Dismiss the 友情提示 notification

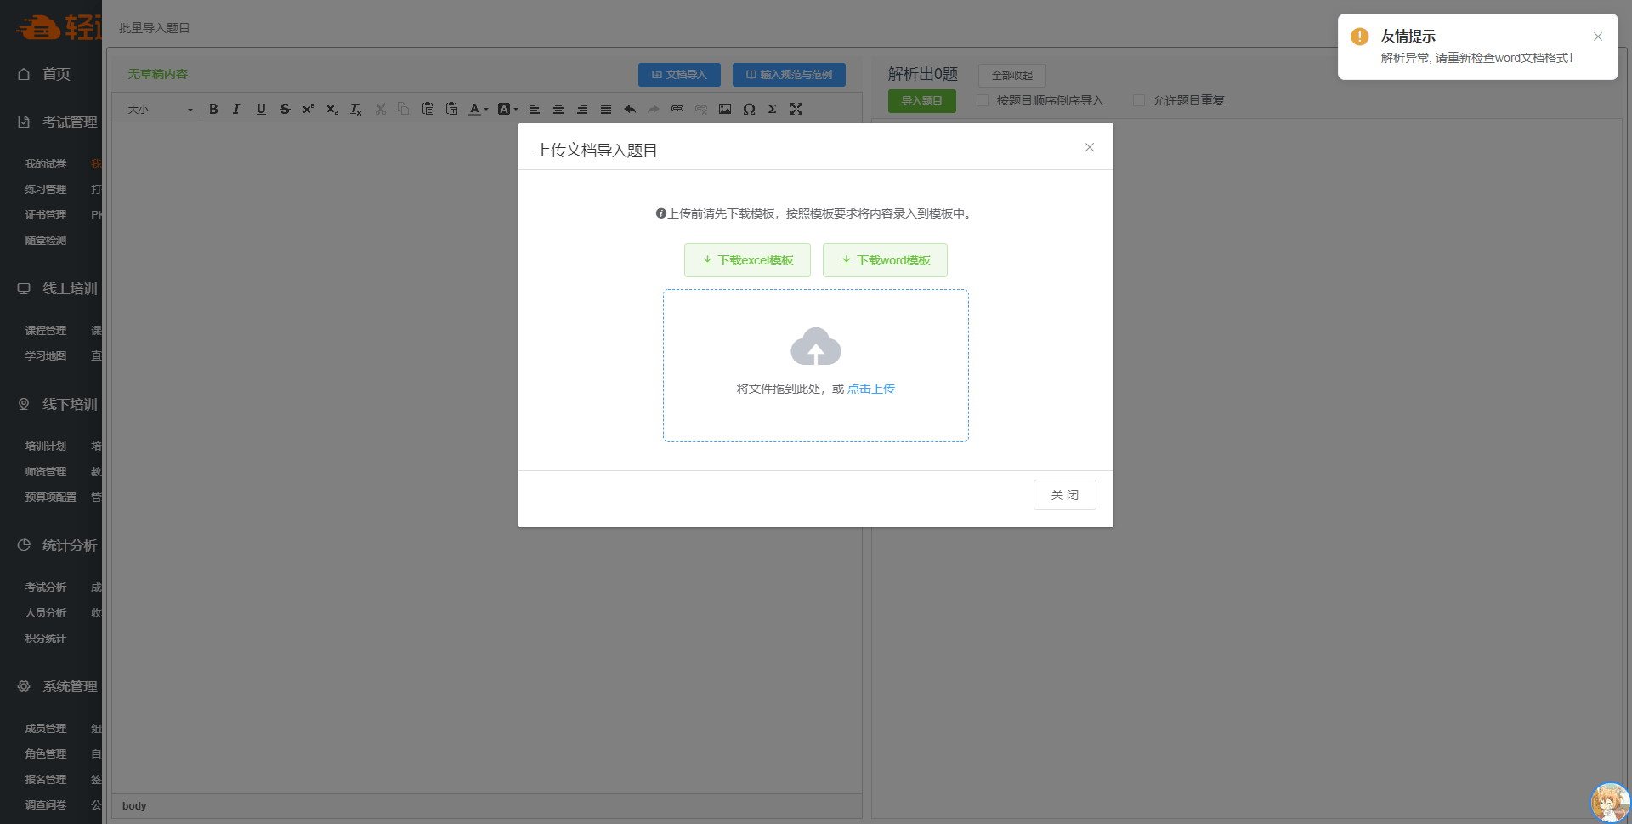(x=1598, y=37)
